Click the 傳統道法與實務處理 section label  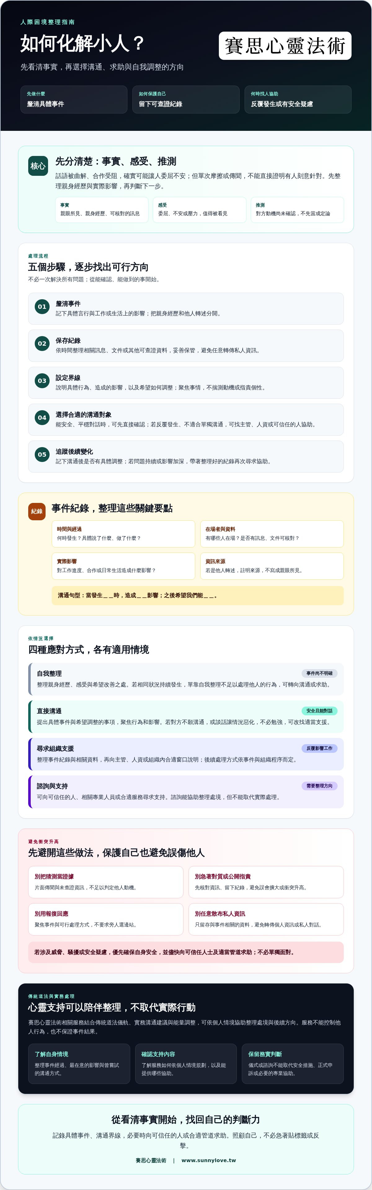point(51,997)
